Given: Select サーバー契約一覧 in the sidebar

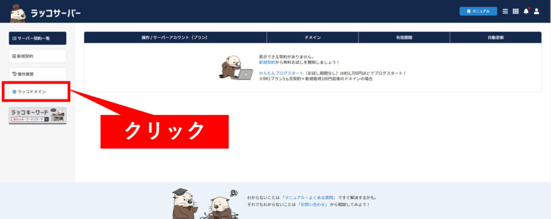Looking at the screenshot, I should click(38, 38).
